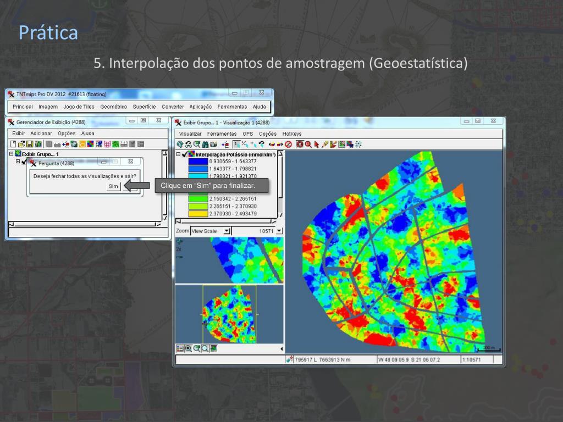This screenshot has width=563, height=422.
Task: Click the GPS icon in the status bar
Action: (289, 359)
